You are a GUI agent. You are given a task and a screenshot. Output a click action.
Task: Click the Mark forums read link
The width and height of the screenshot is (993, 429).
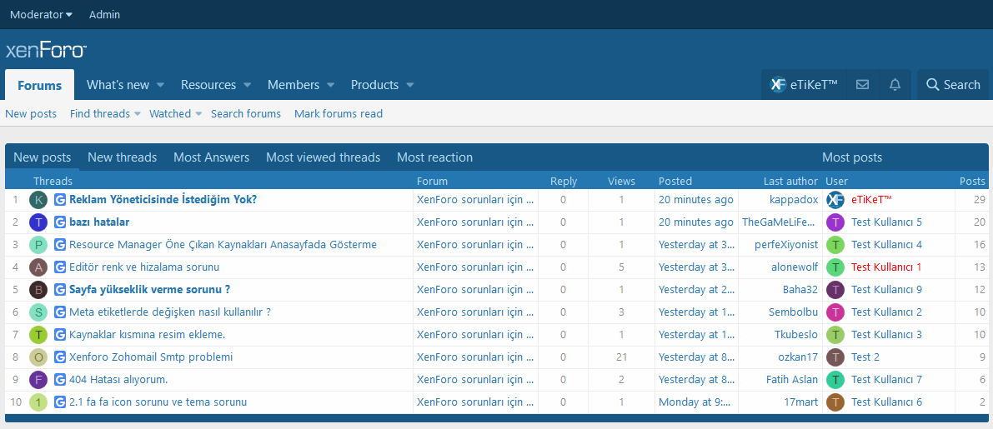(339, 113)
